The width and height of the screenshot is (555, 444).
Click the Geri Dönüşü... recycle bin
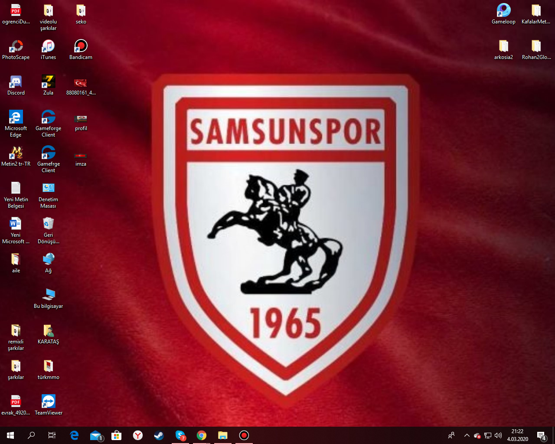click(x=48, y=231)
